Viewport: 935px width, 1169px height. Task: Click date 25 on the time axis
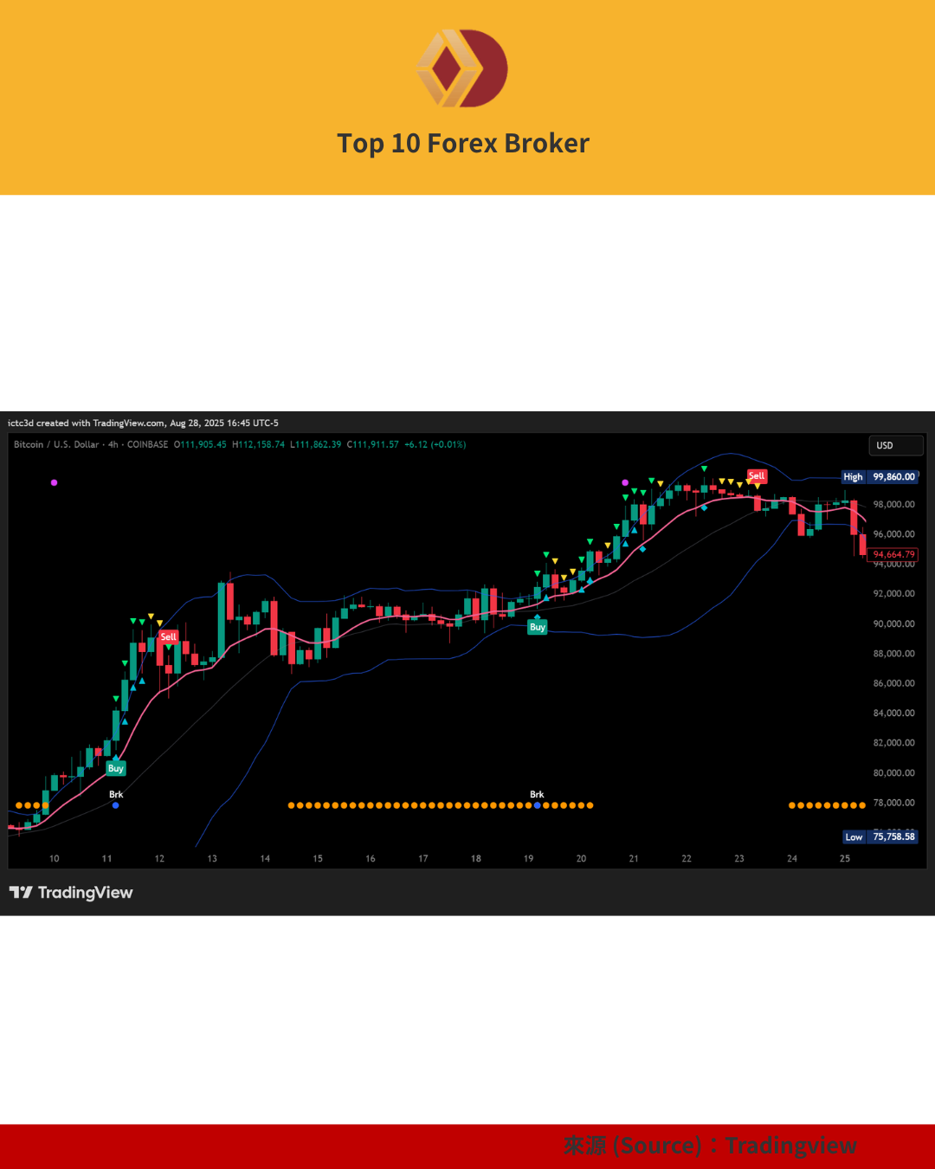click(x=845, y=858)
